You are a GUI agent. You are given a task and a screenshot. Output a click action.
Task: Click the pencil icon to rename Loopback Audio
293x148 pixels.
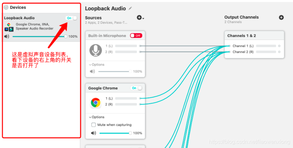(x=130, y=8)
